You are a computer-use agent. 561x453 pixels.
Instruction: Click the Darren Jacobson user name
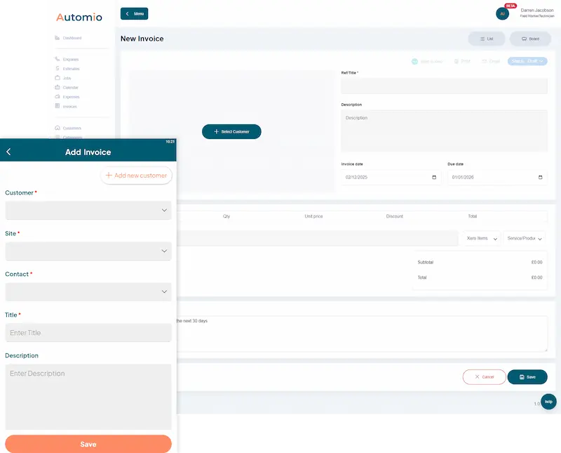537,11
